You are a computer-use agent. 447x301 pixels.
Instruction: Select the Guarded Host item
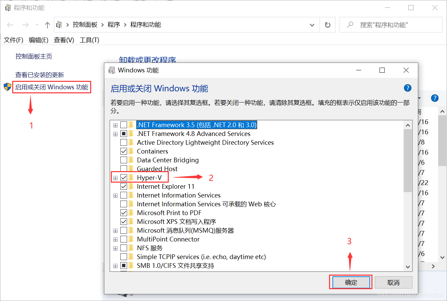point(157,169)
